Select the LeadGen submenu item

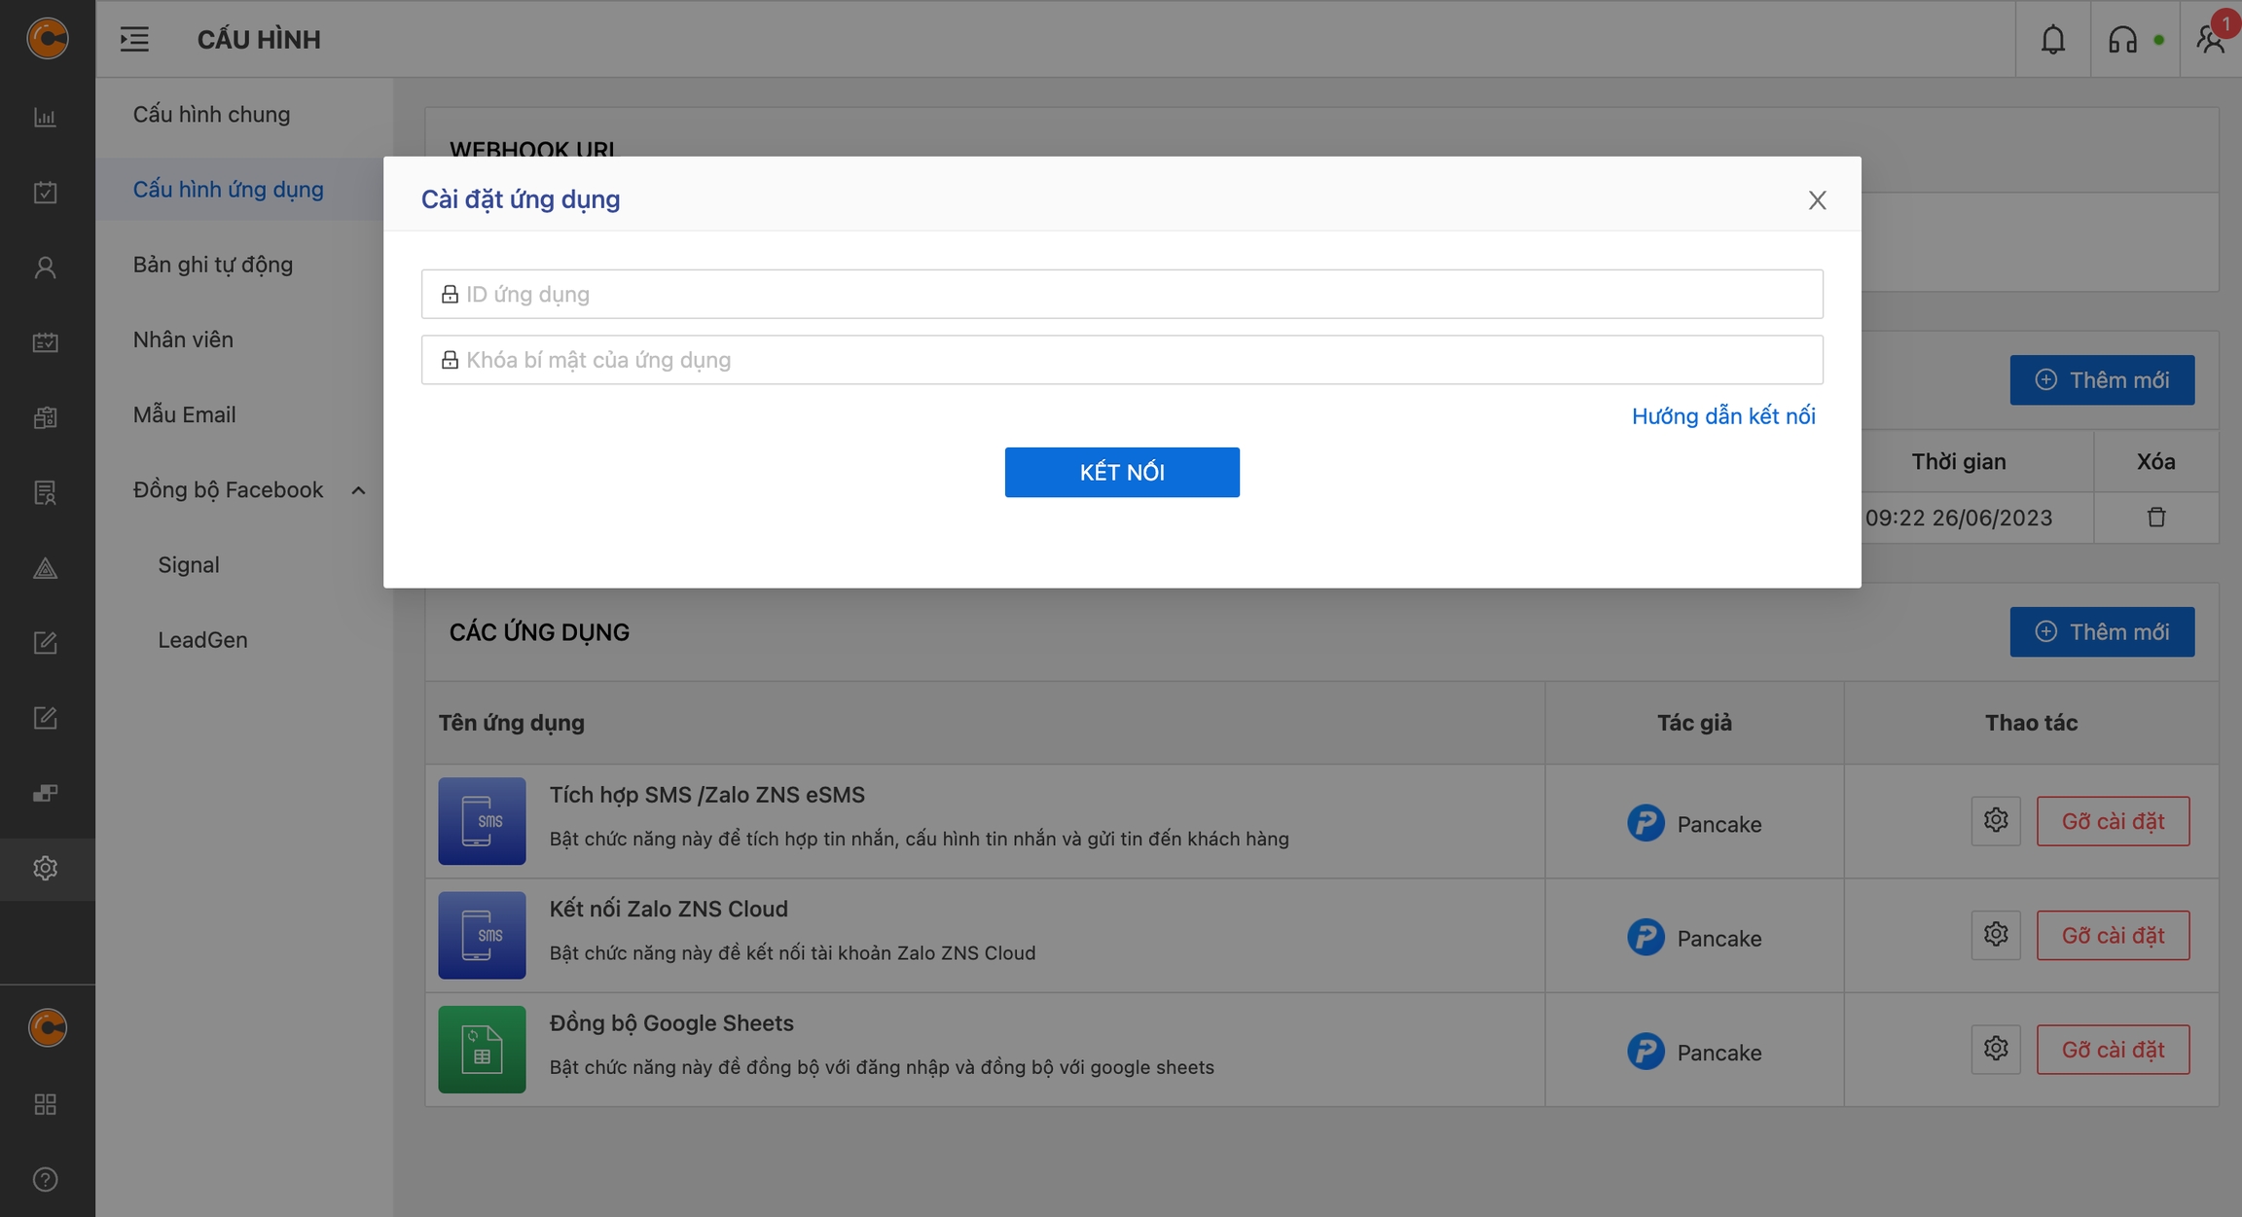pyautogui.click(x=202, y=640)
